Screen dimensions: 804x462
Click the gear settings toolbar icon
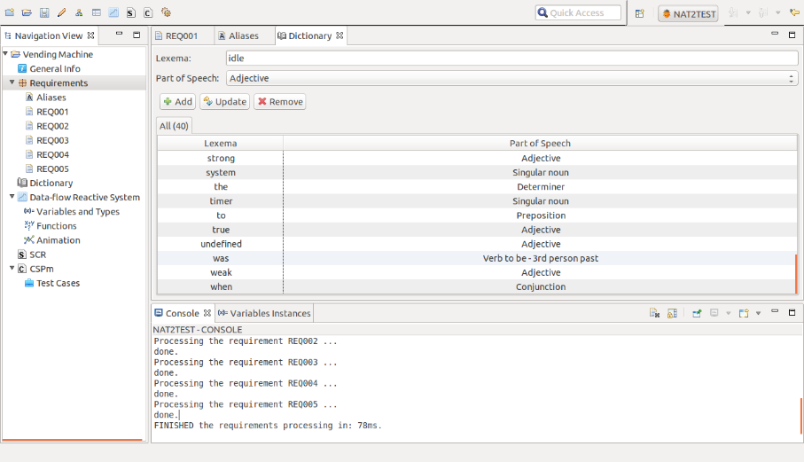pos(166,12)
